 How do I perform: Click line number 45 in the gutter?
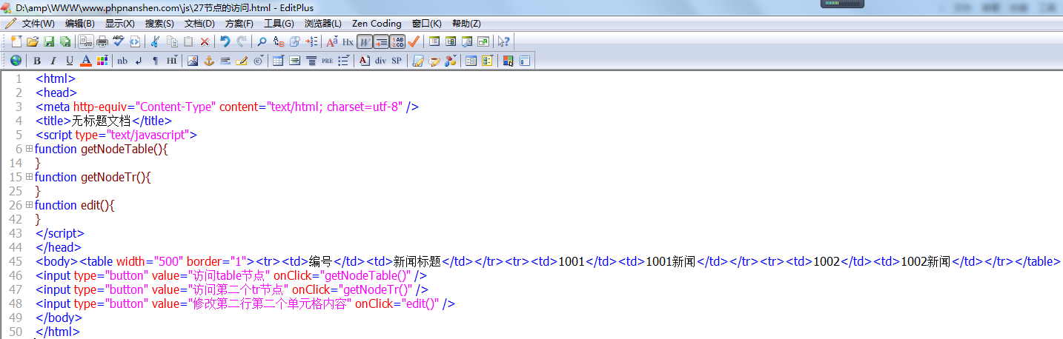point(15,261)
